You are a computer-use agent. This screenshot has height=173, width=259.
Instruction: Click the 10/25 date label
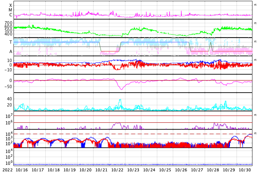point(165,170)
